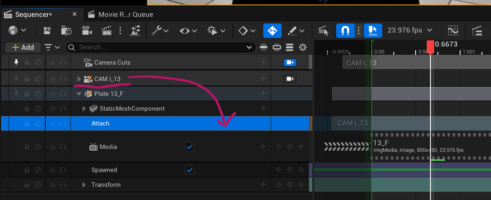Open the outliner settings gear
The image size is (491, 200).
click(x=303, y=47)
